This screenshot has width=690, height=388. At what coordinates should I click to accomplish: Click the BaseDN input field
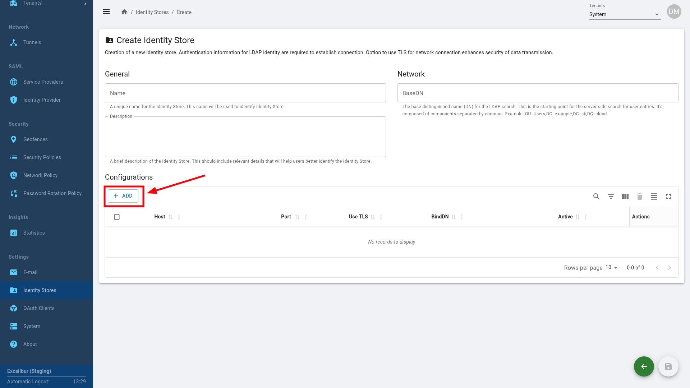click(538, 93)
